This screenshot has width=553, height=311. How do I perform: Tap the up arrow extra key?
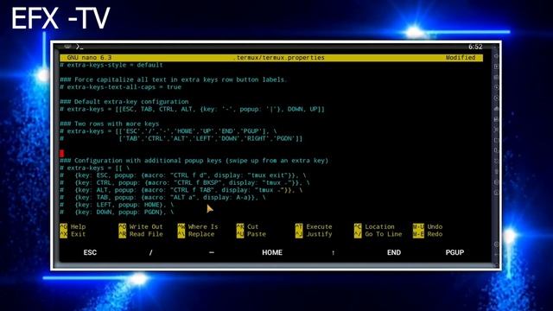click(333, 252)
